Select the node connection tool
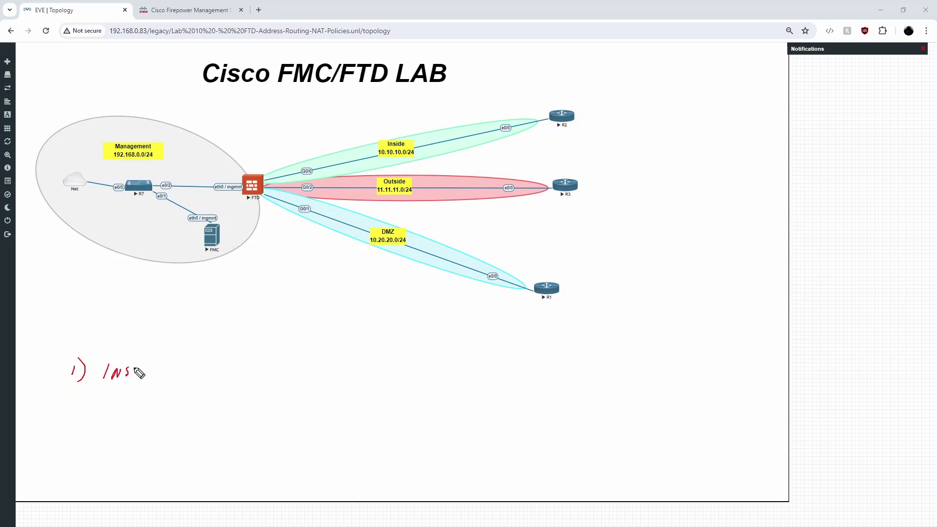 pos(7,88)
